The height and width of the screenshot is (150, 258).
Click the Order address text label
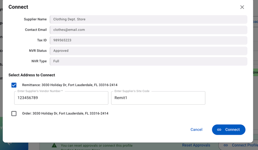tap(65, 113)
